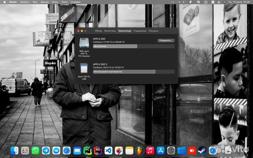The image size is (253, 158).
Task: Launch Visual Studio Code from dock
Action: (109, 151)
